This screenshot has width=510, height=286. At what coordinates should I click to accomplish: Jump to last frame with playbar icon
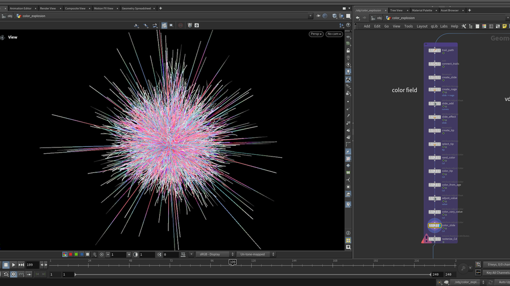[x=21, y=265]
